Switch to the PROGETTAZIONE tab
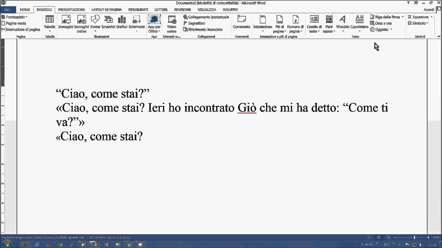 pos(71,10)
